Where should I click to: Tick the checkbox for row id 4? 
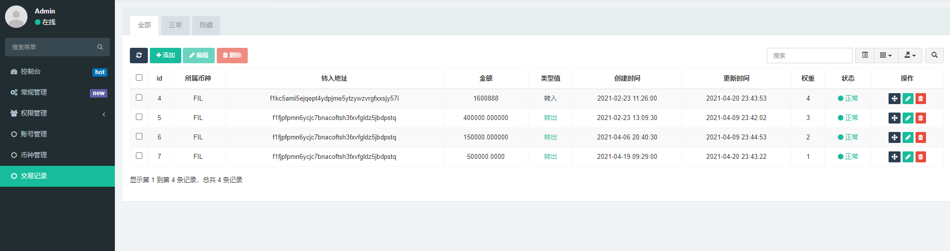(139, 98)
